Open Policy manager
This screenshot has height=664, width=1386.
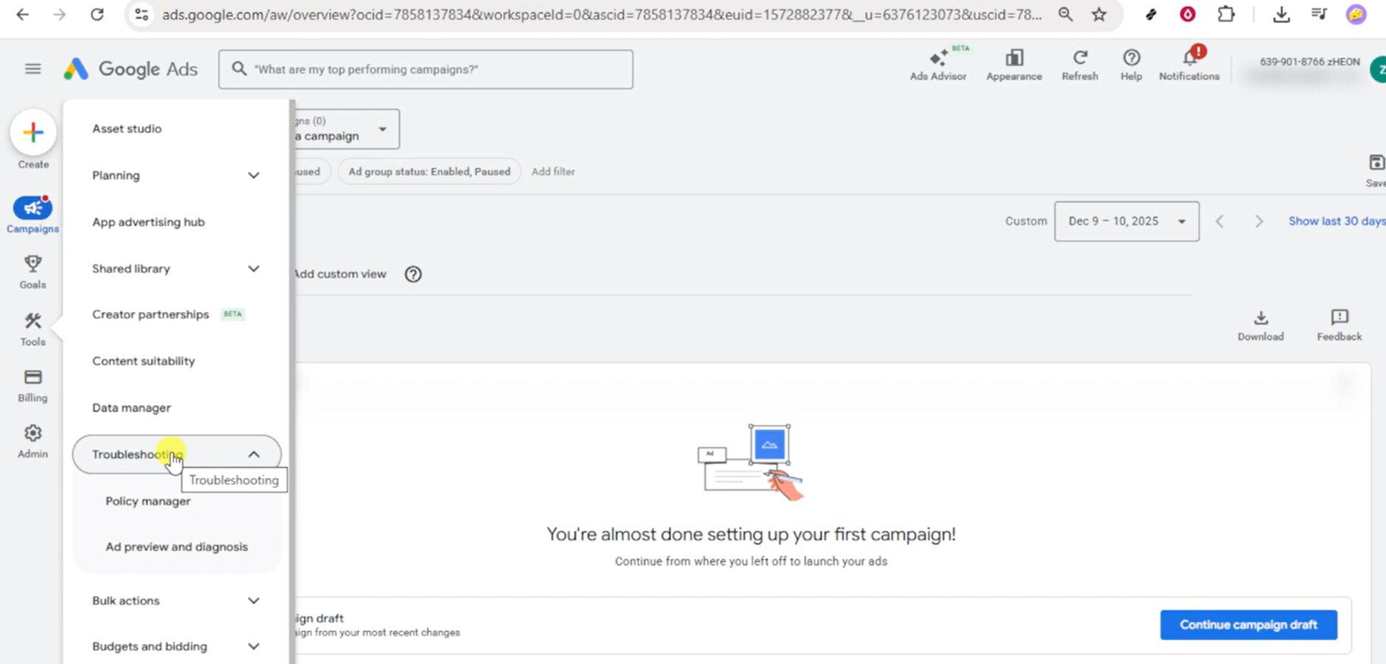[148, 501]
